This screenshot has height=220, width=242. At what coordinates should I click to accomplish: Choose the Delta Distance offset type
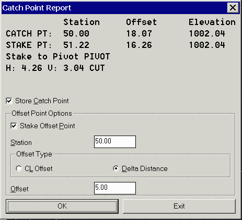(x=116, y=168)
